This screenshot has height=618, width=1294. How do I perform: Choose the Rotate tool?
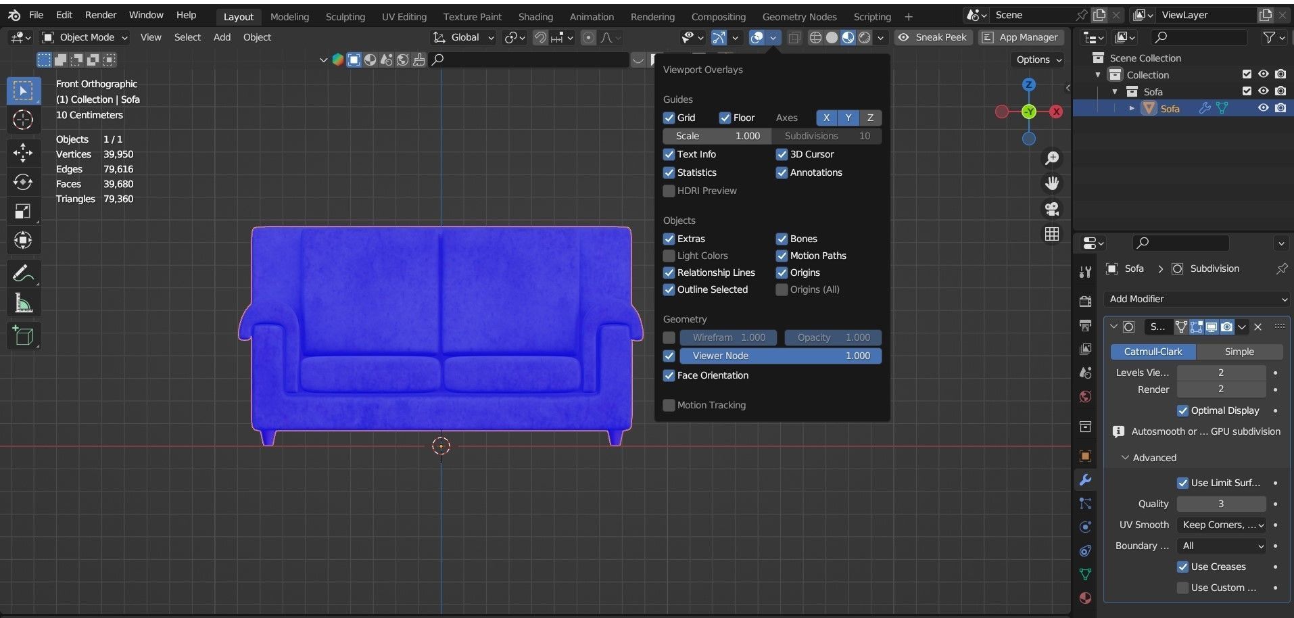[23, 182]
